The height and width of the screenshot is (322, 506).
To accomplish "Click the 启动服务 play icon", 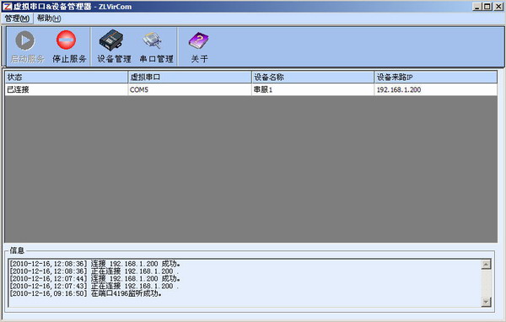I will coord(24,40).
